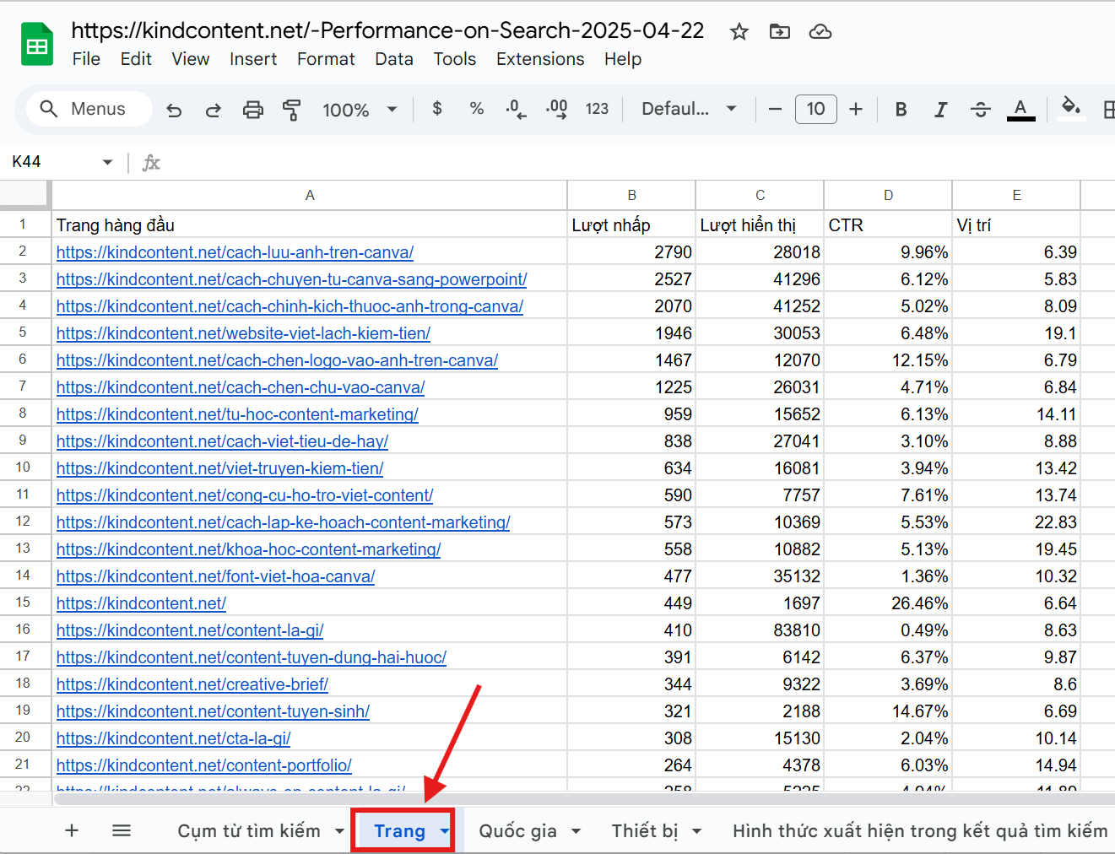Toggle italic formatting

[x=940, y=109]
